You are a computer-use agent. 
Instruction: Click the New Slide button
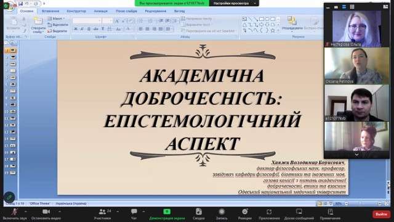38,25
